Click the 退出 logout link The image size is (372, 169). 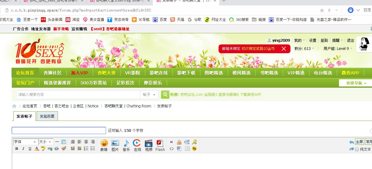[x=350, y=41]
